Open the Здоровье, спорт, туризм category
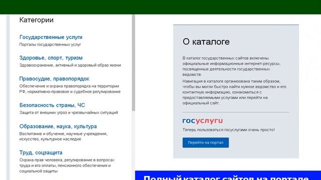This screenshot has width=321, height=180. (x=51, y=58)
